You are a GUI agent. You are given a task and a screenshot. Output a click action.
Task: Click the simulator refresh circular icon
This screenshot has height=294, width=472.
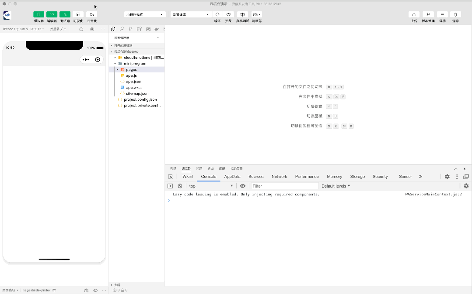(x=81, y=29)
